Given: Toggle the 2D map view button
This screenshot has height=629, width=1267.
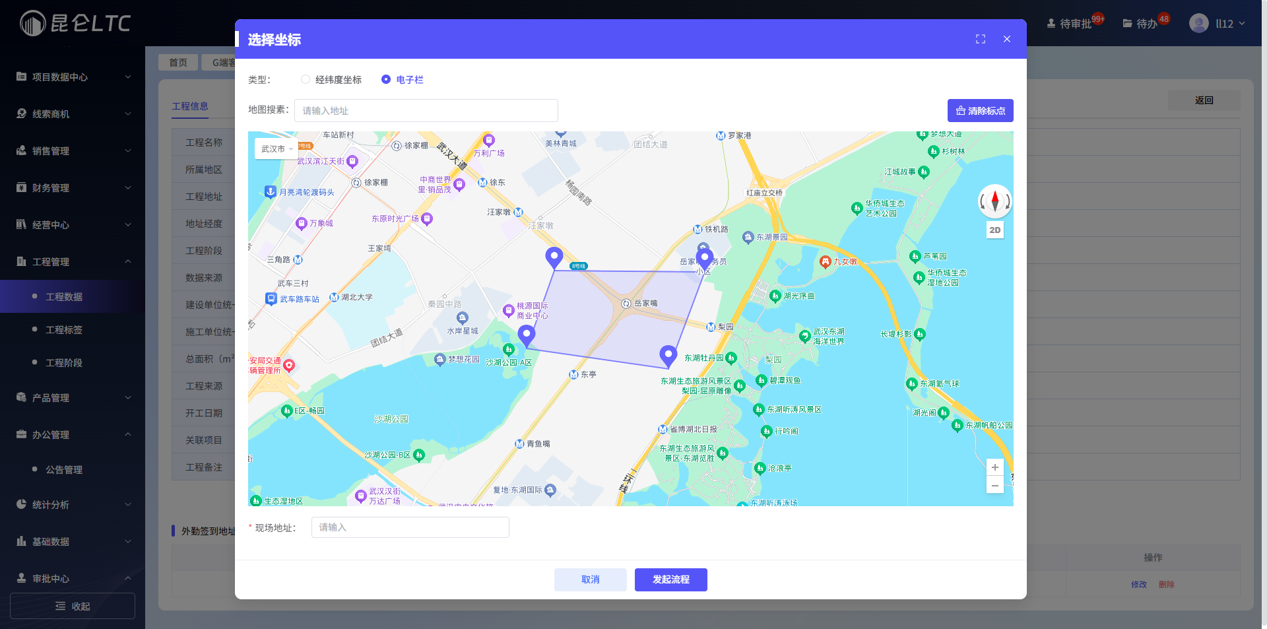Looking at the screenshot, I should [994, 230].
